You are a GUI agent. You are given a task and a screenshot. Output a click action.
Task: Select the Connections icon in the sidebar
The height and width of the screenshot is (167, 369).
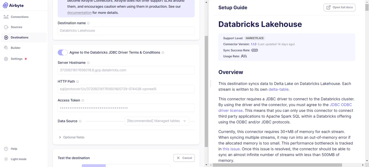click(6, 17)
